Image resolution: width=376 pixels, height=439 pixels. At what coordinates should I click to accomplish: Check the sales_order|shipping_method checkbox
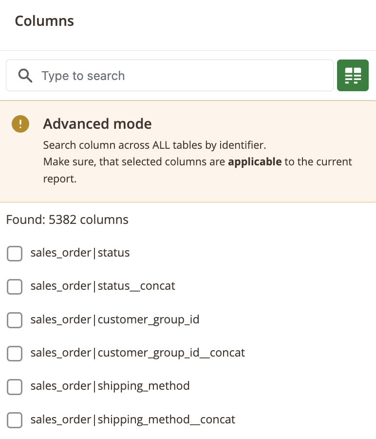pyautogui.click(x=15, y=387)
